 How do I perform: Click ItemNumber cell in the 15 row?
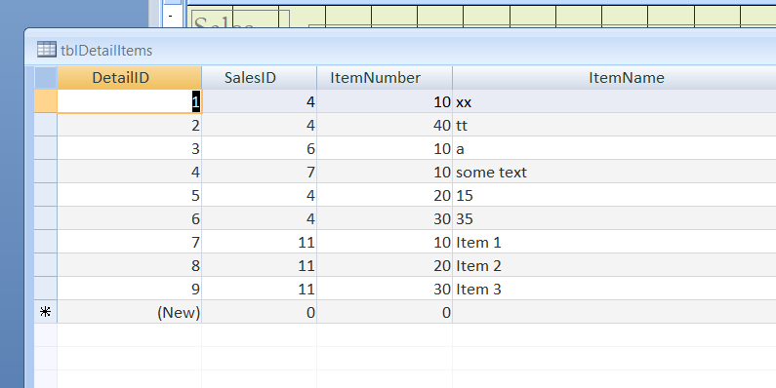tap(385, 195)
